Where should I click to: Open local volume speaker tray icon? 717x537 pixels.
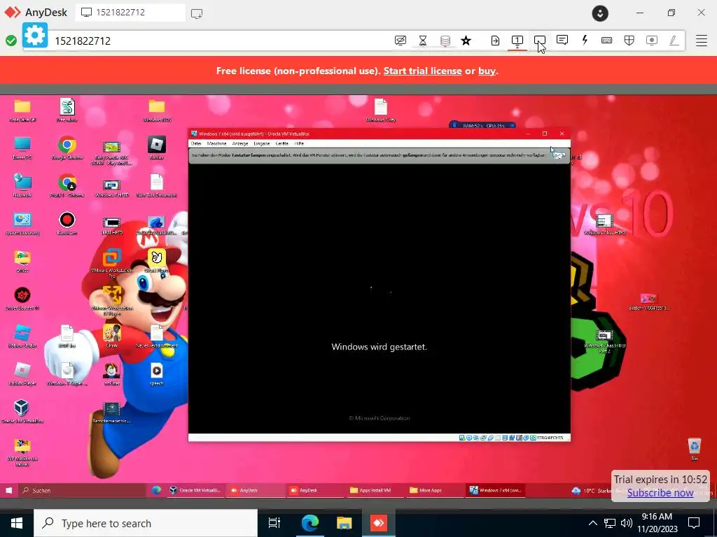627,523
